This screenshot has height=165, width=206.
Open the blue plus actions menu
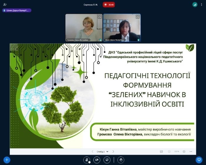[6, 160]
